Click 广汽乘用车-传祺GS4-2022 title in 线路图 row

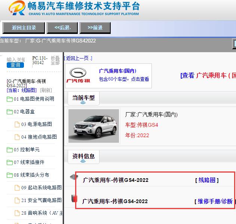(116, 180)
